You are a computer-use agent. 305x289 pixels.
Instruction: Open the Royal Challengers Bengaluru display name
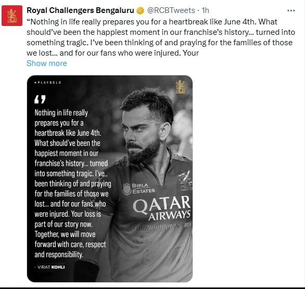(x=80, y=10)
